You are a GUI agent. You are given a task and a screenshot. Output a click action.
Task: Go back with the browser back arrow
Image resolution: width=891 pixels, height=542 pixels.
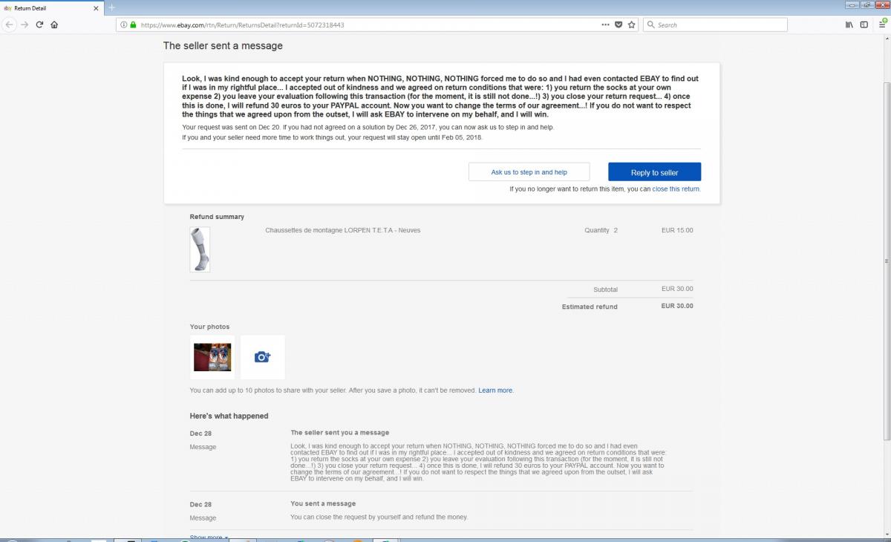click(10, 25)
